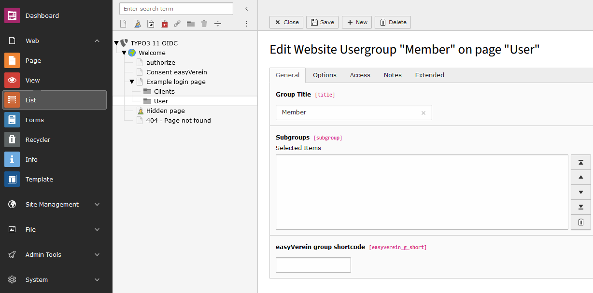
Task: Open the View module
Action: 54,80
